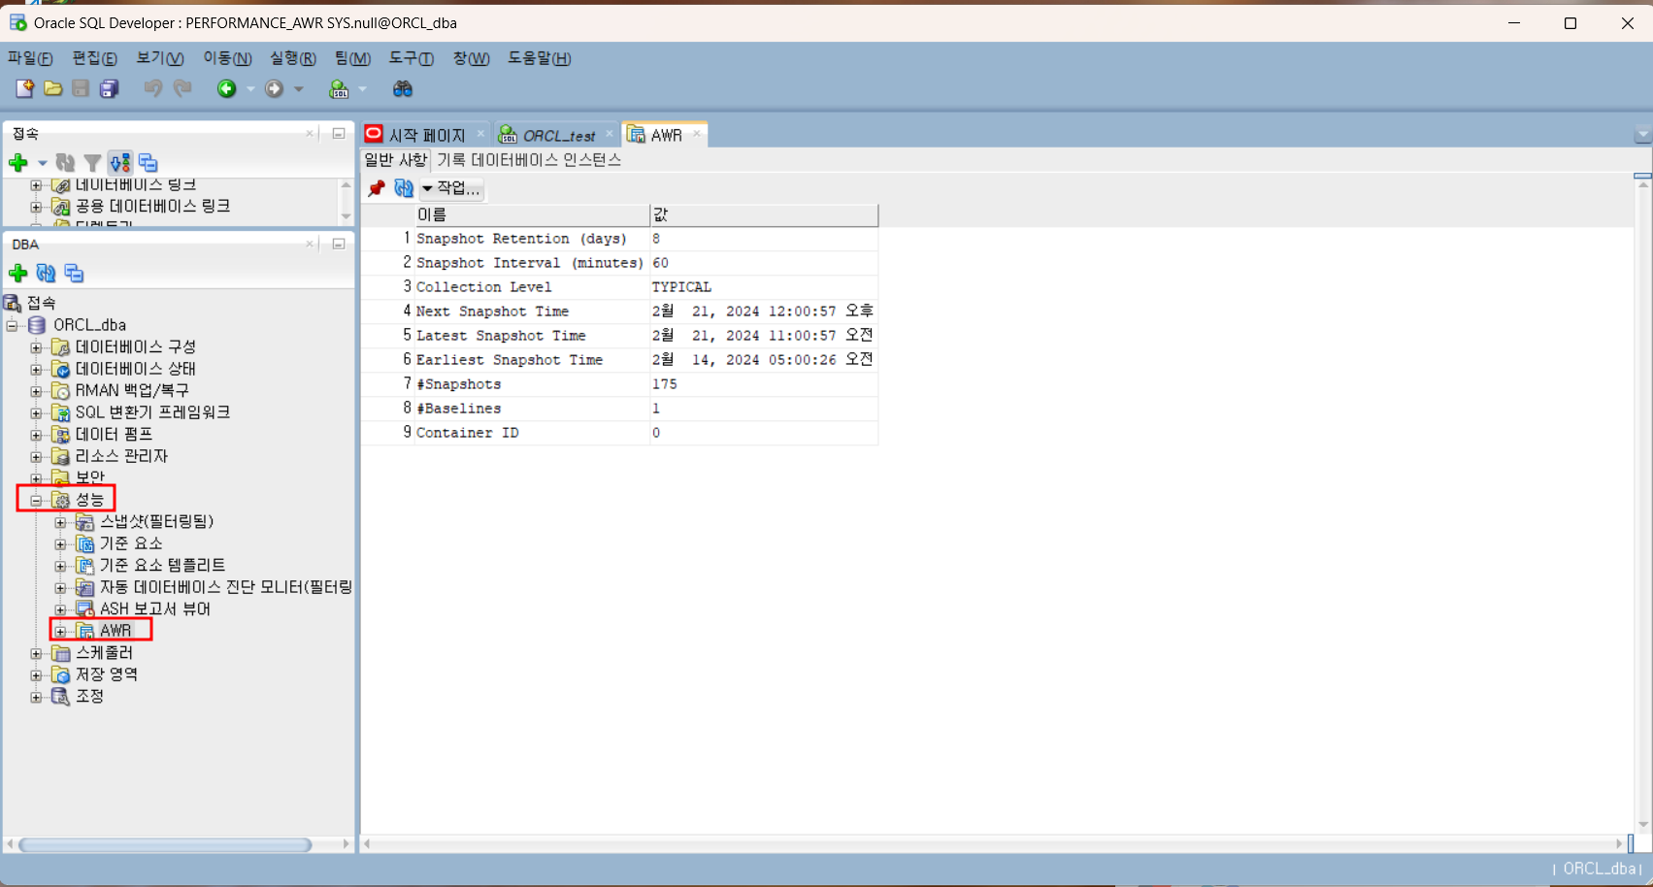The image size is (1653, 887).
Task: Open the 파일(F) menu
Action: [30, 58]
